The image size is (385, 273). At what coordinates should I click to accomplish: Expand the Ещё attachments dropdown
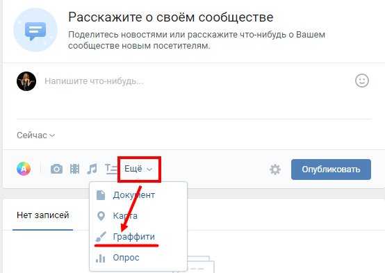pyautogui.click(x=139, y=169)
